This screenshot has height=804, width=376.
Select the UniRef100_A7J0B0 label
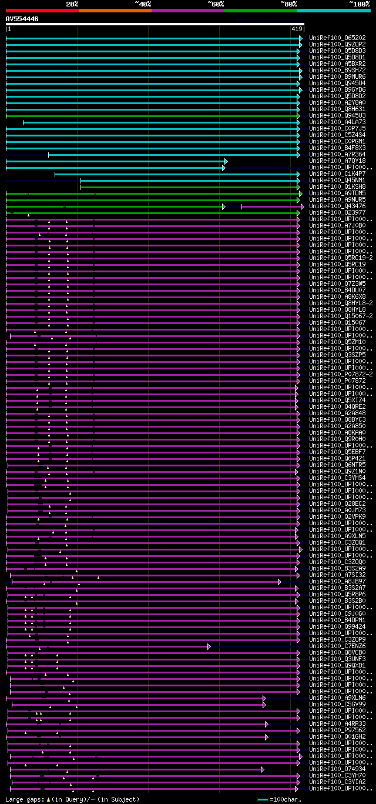337,225
